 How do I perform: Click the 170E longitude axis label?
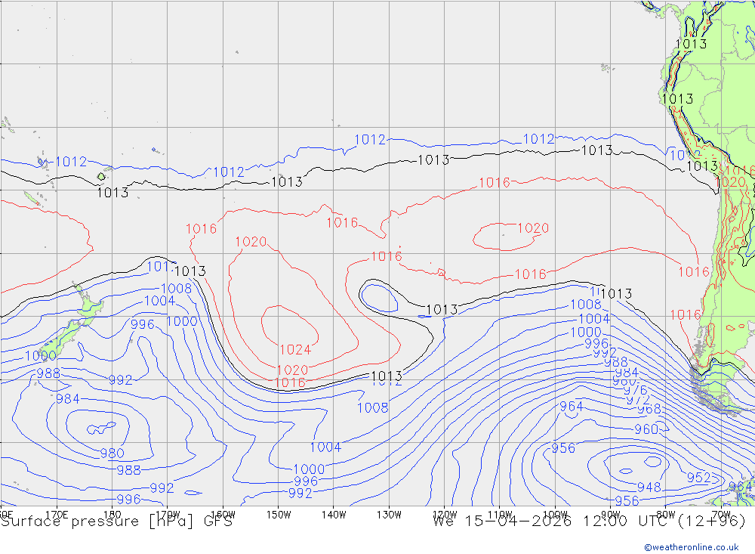pos(57,515)
